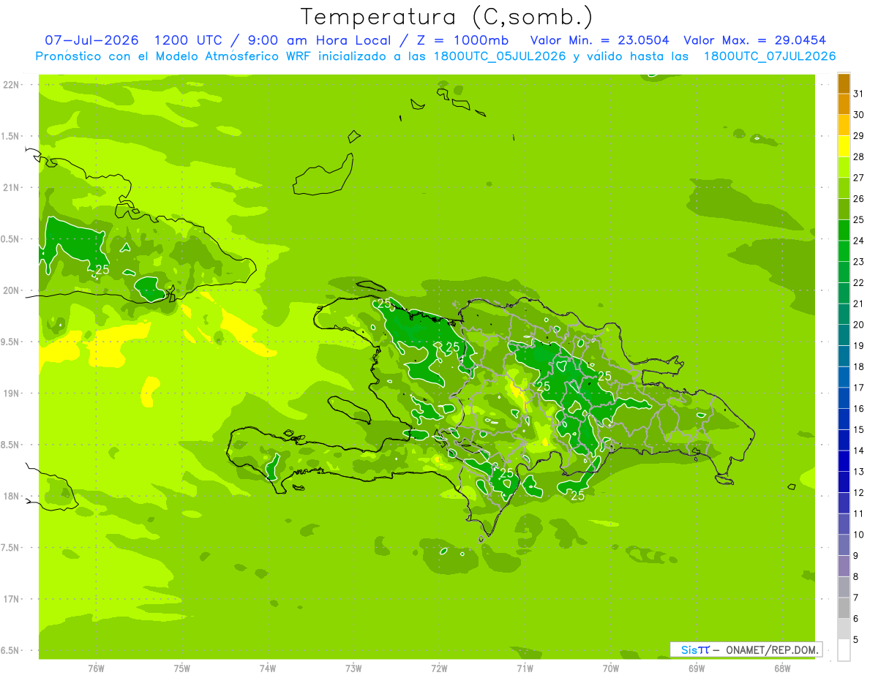
Task: Click the 'Valor Max. = 29.0454' text
Action: coord(755,39)
